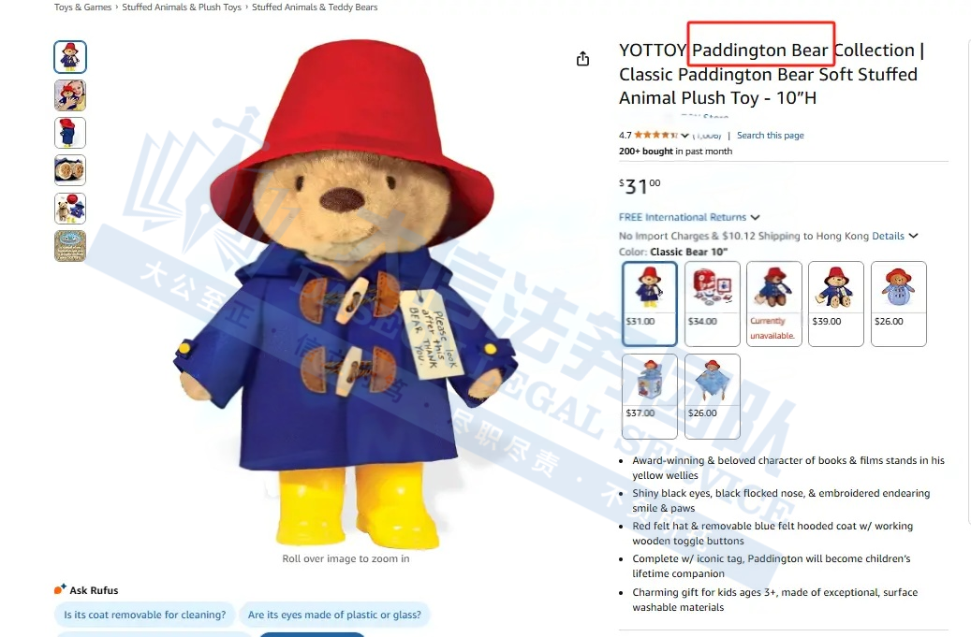This screenshot has width=971, height=637.
Task: View second thumbnail with child holding bear
Action: (x=70, y=95)
